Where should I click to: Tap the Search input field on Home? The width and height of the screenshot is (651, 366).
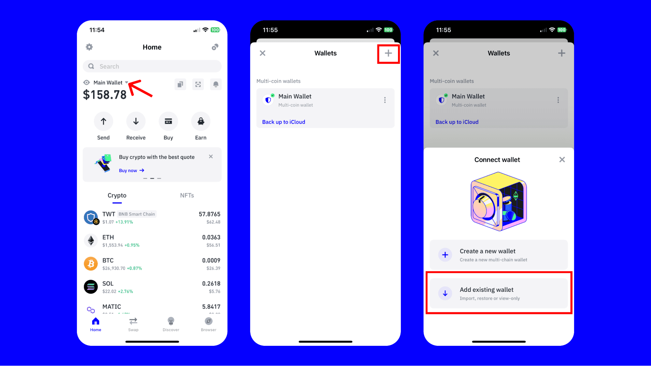(152, 66)
